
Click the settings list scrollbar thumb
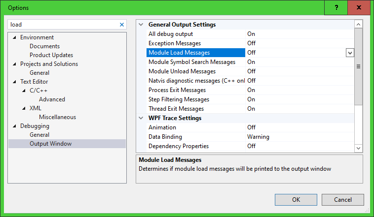358,66
